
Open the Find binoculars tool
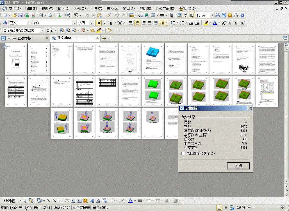(x=217, y=15)
